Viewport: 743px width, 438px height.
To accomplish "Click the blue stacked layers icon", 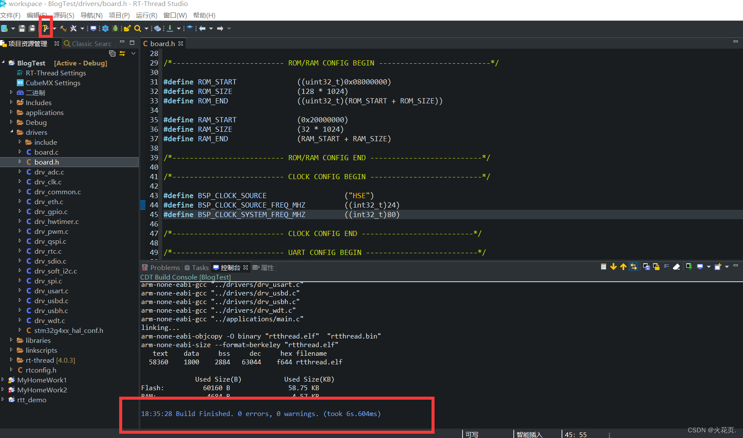I will [189, 28].
